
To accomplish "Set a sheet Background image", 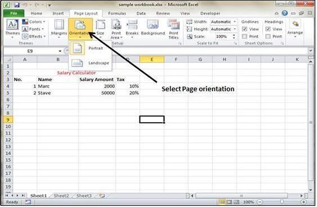I will 153,28.
